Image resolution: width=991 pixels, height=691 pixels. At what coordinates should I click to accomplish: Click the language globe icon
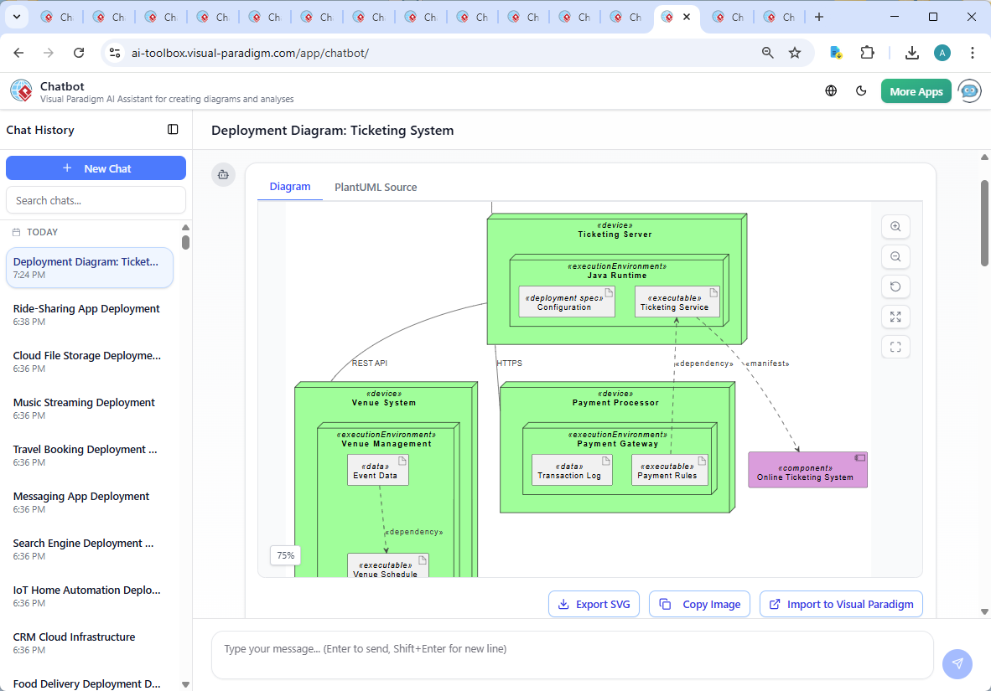tap(831, 91)
